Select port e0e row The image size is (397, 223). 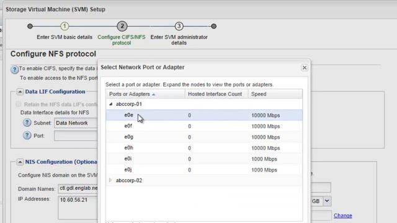[x=204, y=115]
